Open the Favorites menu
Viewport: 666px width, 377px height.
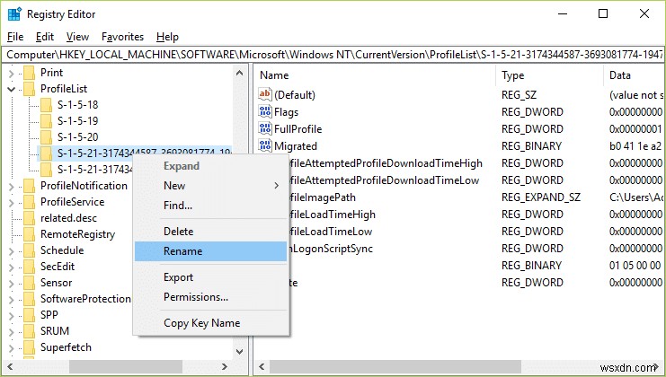coord(122,37)
